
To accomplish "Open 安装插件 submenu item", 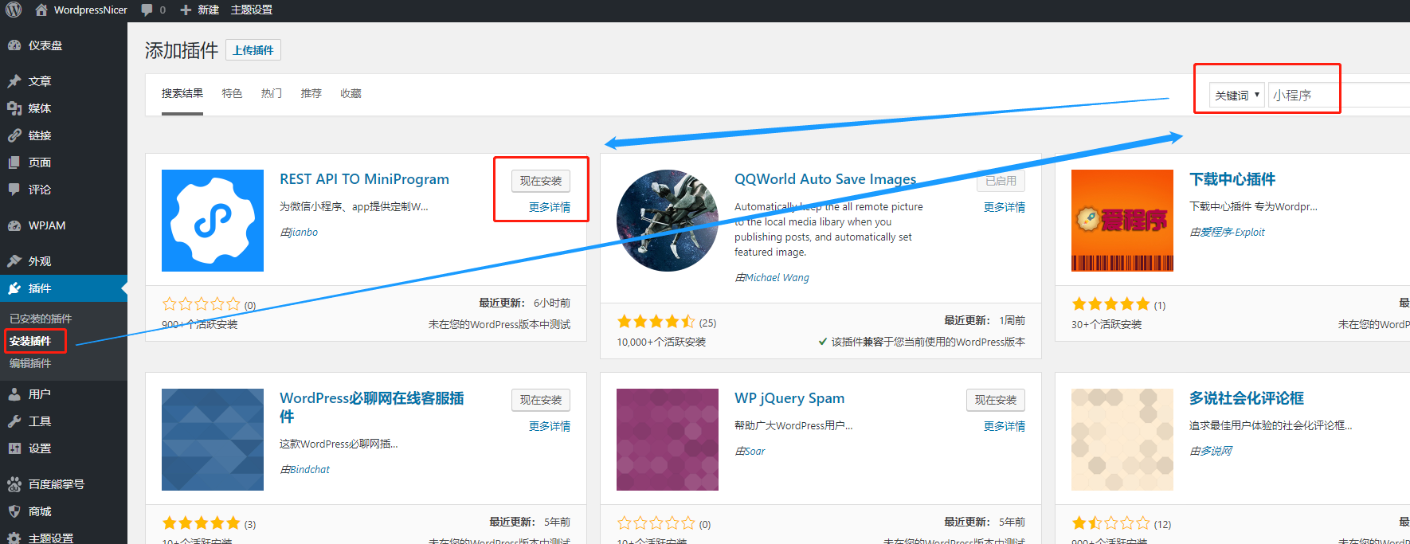I will [30, 341].
